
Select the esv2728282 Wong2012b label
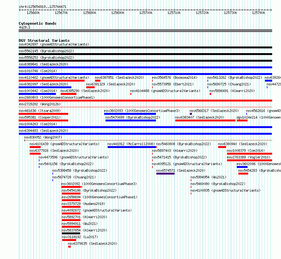40,104
